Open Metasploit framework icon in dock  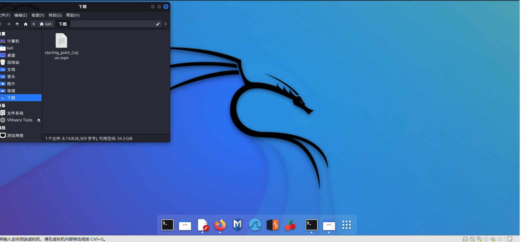[x=238, y=225]
